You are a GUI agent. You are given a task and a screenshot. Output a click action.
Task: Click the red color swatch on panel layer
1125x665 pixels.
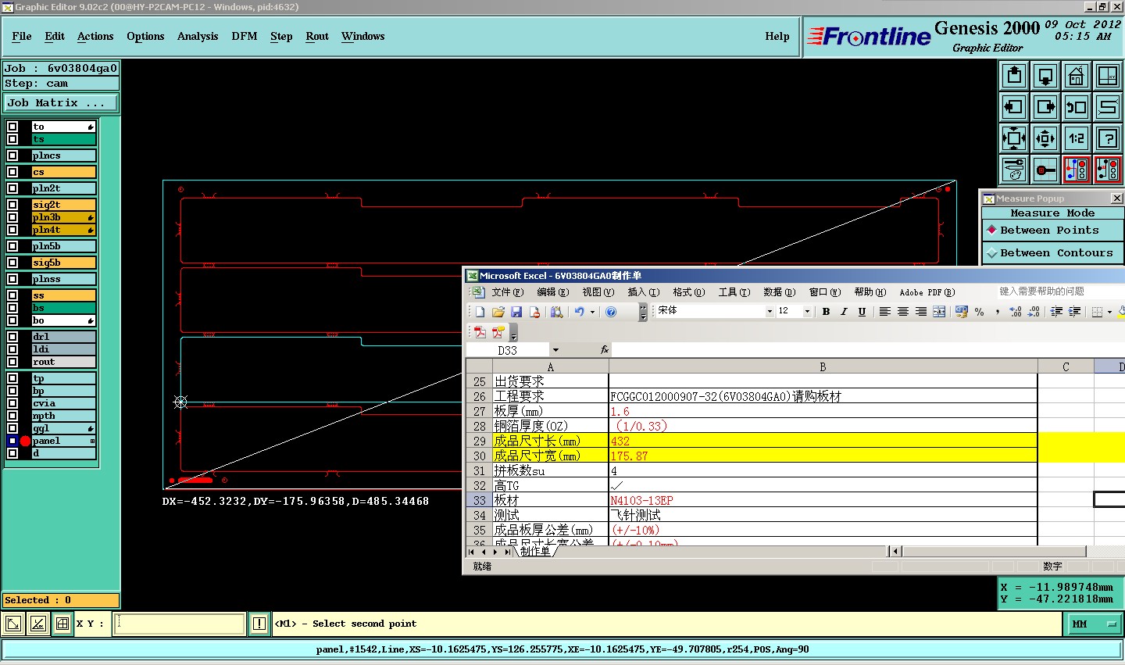tap(25, 441)
